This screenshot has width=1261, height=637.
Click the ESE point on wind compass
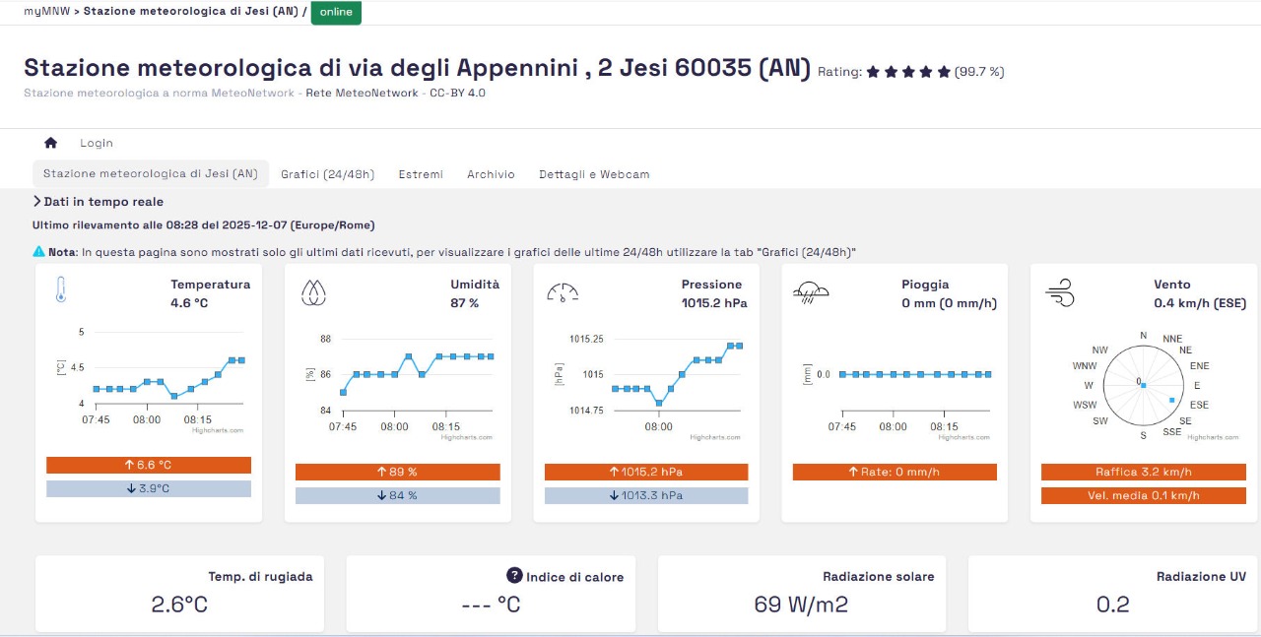click(x=1171, y=400)
